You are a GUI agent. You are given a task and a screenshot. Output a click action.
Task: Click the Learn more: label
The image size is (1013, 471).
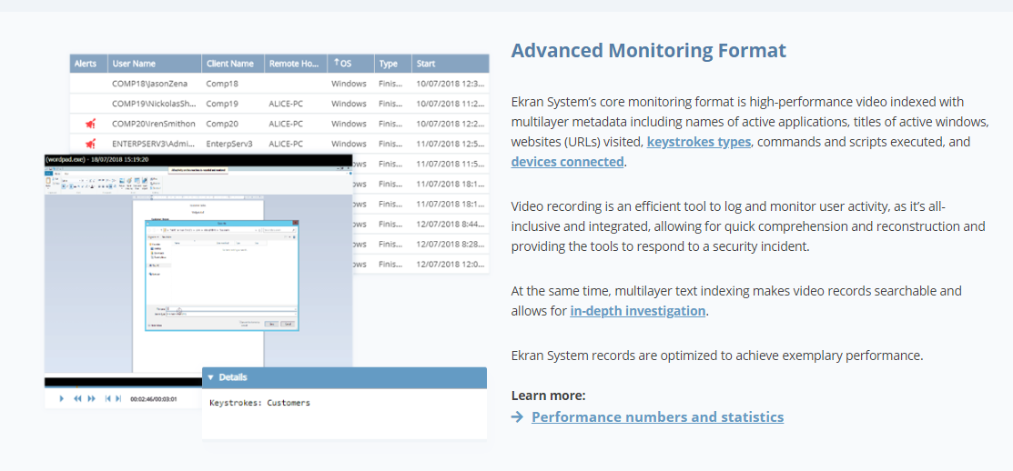click(x=549, y=396)
